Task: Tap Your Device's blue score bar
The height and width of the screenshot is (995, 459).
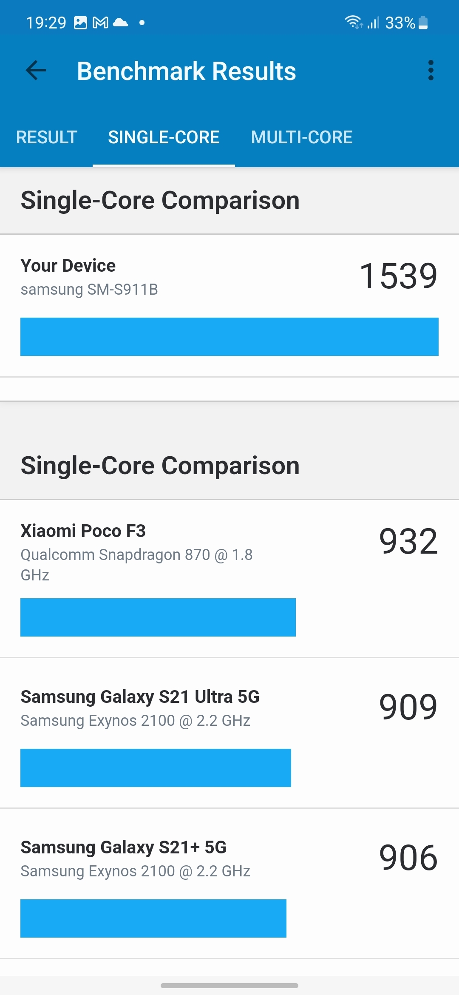Action: pyautogui.click(x=229, y=337)
